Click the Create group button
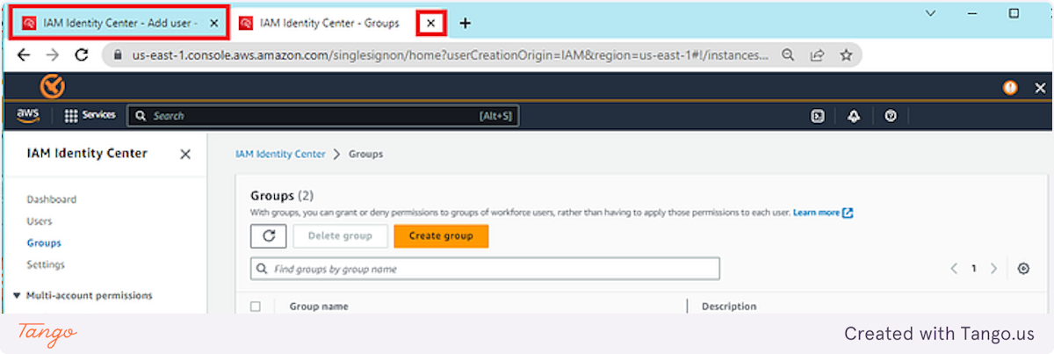This screenshot has width=1054, height=354. [441, 236]
